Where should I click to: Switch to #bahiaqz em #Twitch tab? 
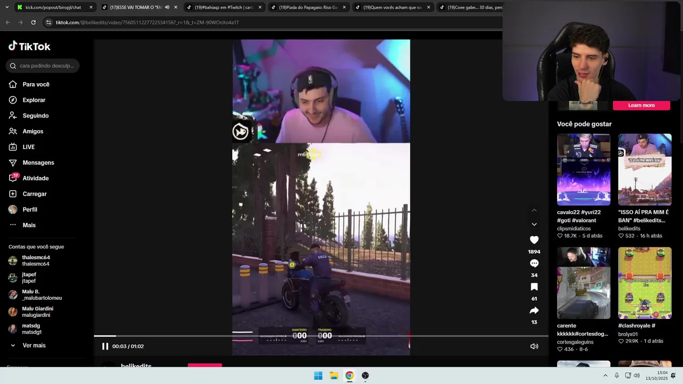(x=223, y=7)
